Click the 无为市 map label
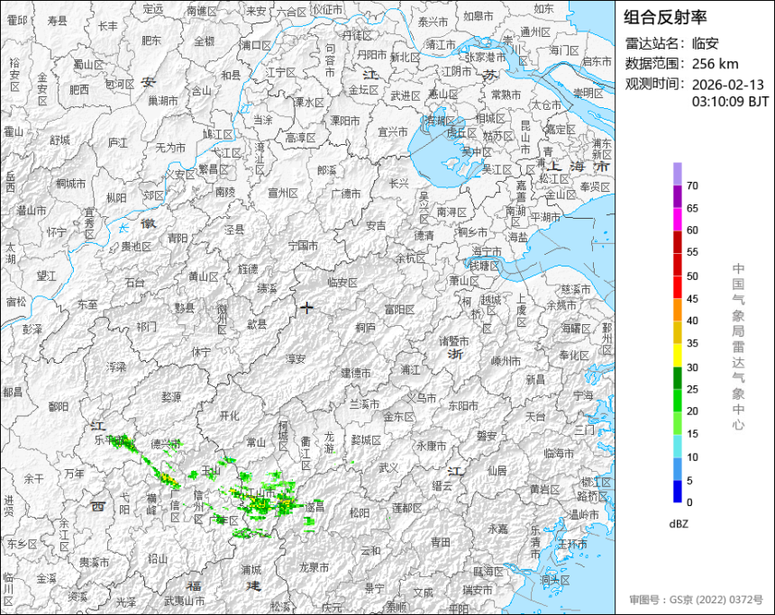 click(170, 148)
